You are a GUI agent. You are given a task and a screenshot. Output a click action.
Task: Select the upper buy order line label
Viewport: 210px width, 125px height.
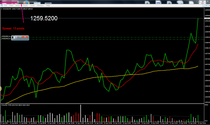click(6, 36)
